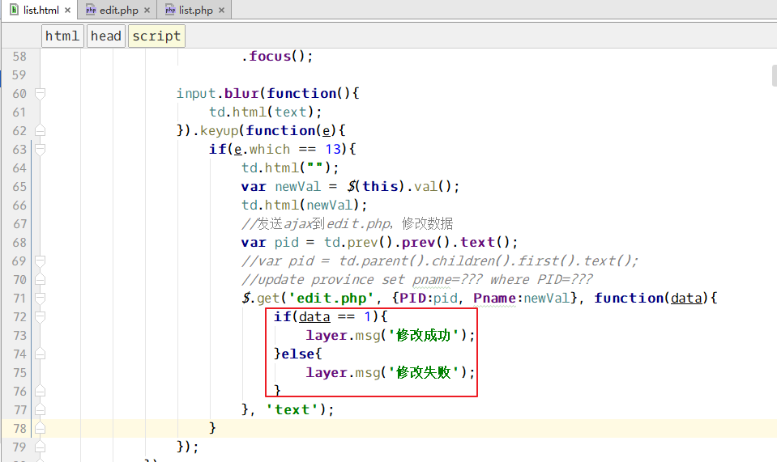Click the PHP file icon on list.php tab
Screen dimensions: 777x462
170,10
